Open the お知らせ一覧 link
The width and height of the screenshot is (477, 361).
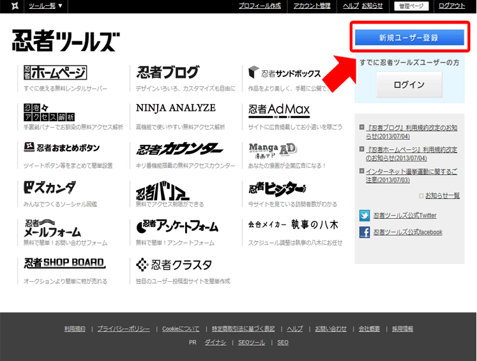click(x=443, y=195)
